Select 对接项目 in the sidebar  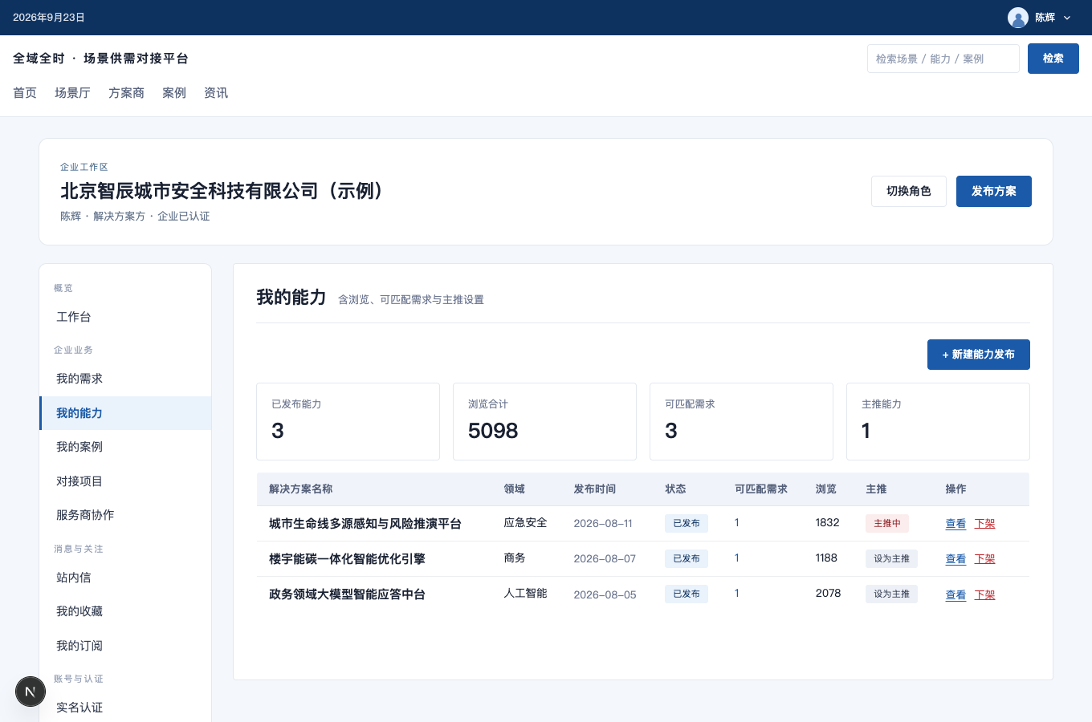[x=125, y=481]
